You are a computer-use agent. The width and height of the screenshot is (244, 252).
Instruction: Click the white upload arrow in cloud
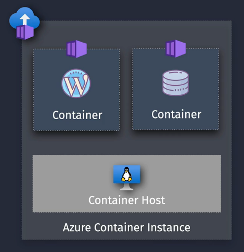coord(25,19)
